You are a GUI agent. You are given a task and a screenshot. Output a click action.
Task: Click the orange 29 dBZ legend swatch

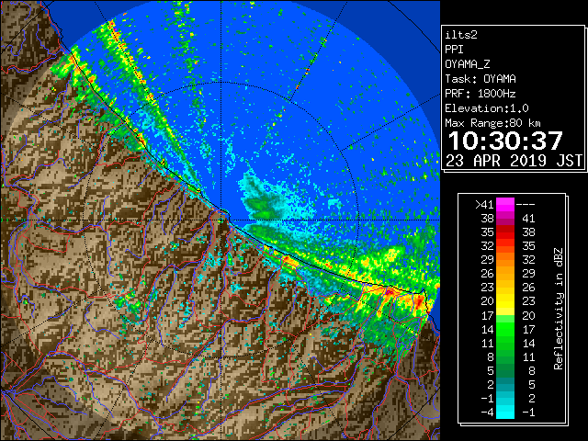point(505,259)
